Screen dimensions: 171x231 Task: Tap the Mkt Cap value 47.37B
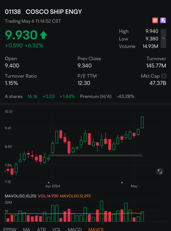158,83
